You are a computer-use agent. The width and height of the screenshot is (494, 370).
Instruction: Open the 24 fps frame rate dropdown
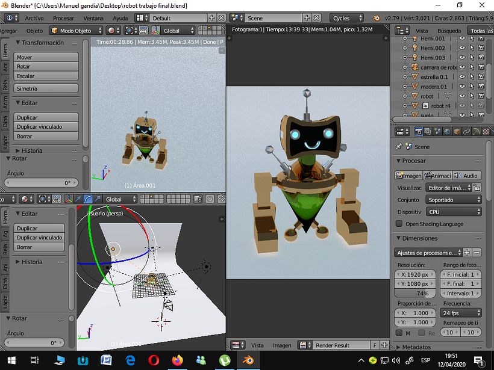[x=461, y=313]
